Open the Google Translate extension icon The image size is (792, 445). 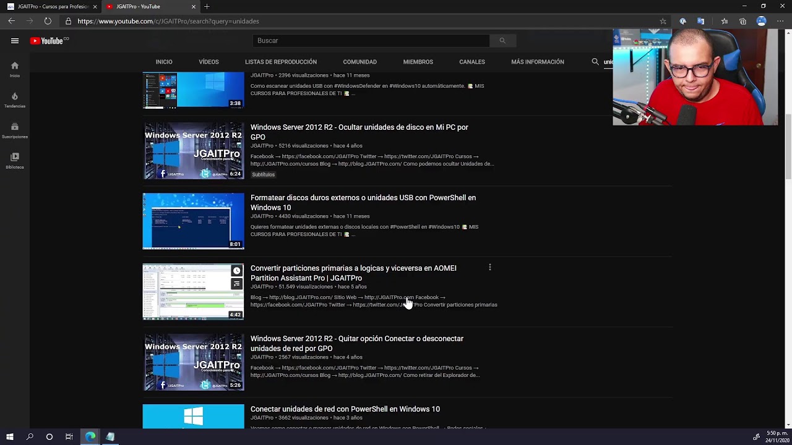click(701, 21)
